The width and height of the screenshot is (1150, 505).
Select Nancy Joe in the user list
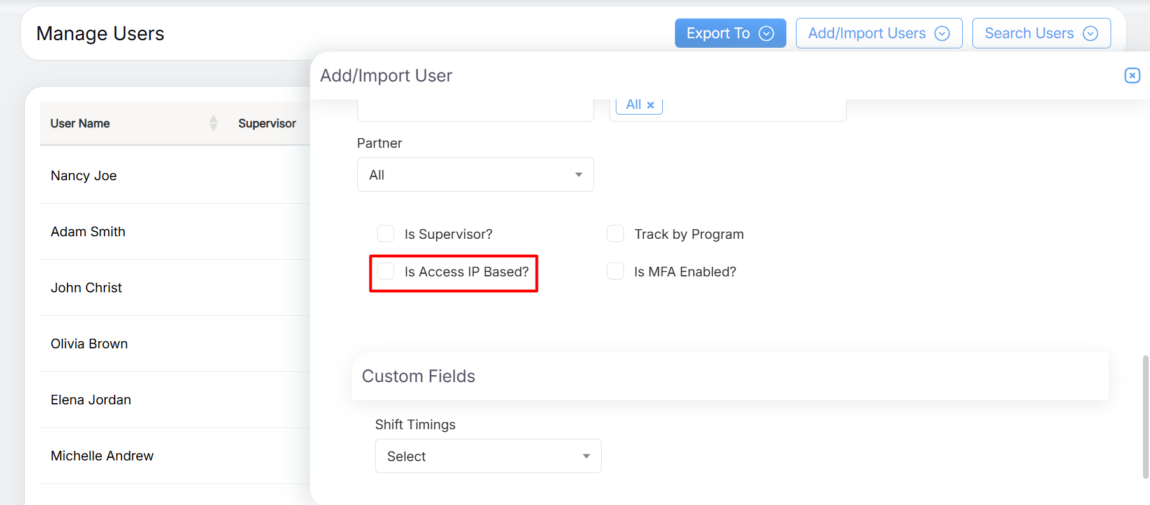click(x=84, y=176)
